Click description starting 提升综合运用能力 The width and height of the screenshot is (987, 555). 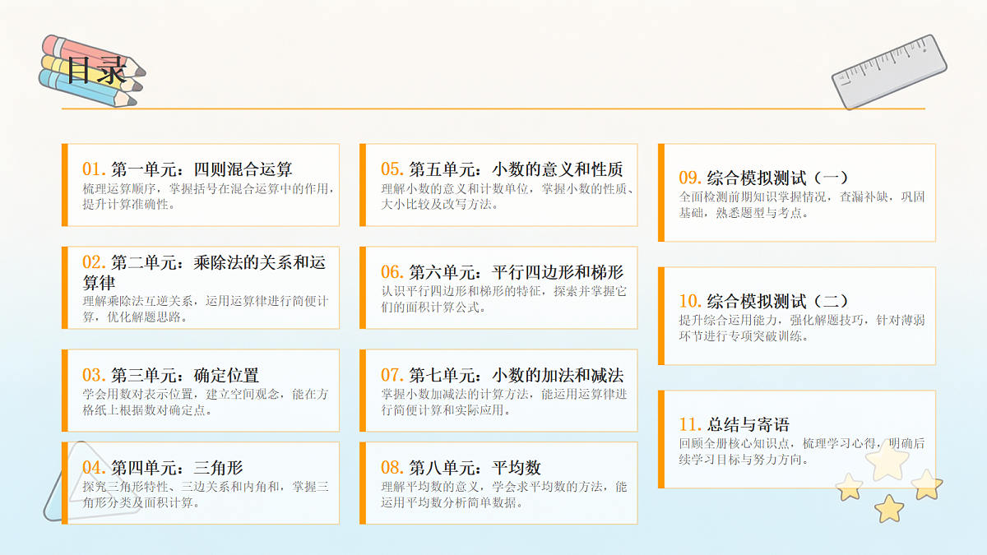coord(802,328)
